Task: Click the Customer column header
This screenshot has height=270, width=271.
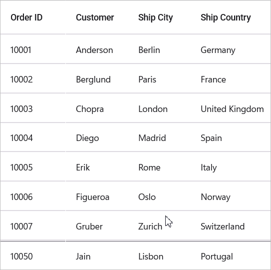Action: click(x=97, y=17)
